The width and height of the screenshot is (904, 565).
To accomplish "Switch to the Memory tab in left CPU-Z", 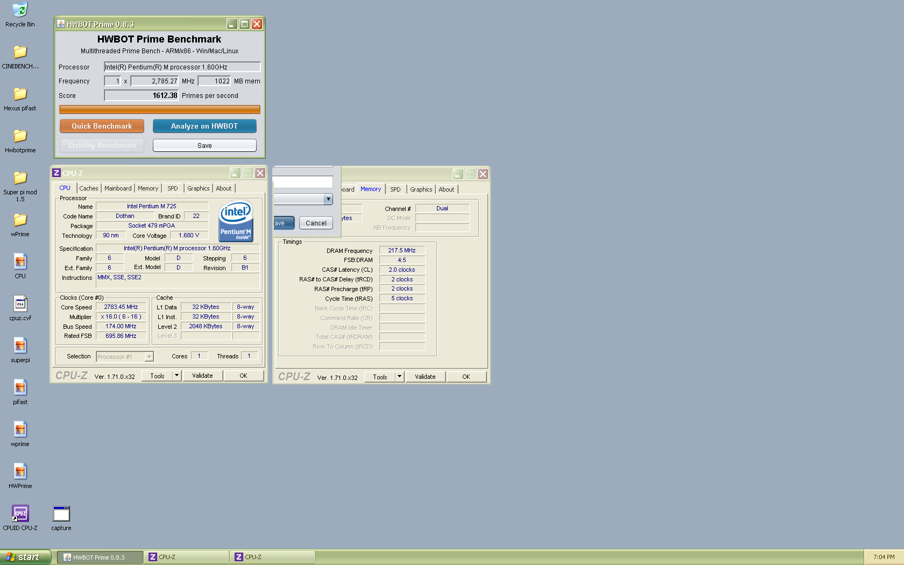I will coord(148,188).
